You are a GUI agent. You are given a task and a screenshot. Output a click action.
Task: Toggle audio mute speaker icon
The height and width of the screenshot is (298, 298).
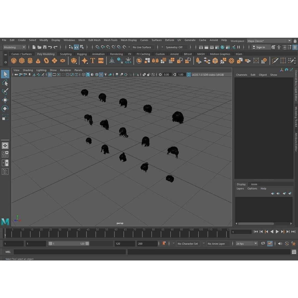(x=280, y=244)
